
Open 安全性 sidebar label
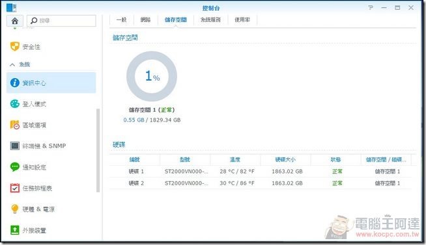point(31,47)
